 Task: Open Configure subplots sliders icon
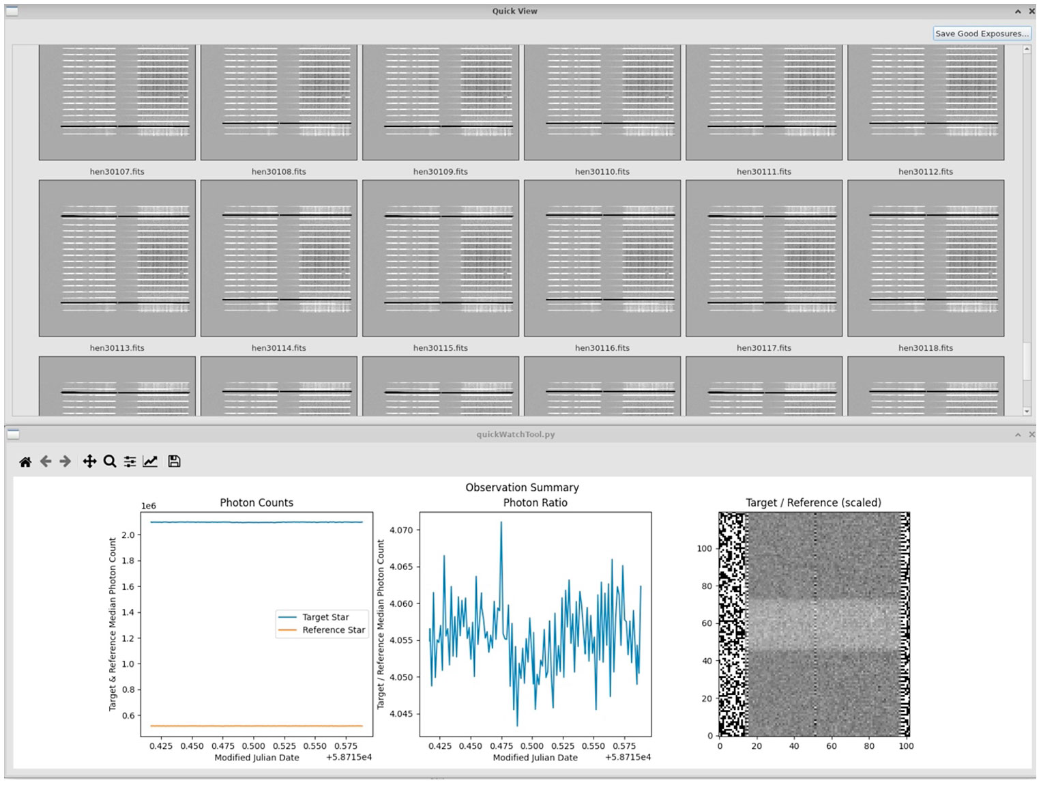(130, 462)
